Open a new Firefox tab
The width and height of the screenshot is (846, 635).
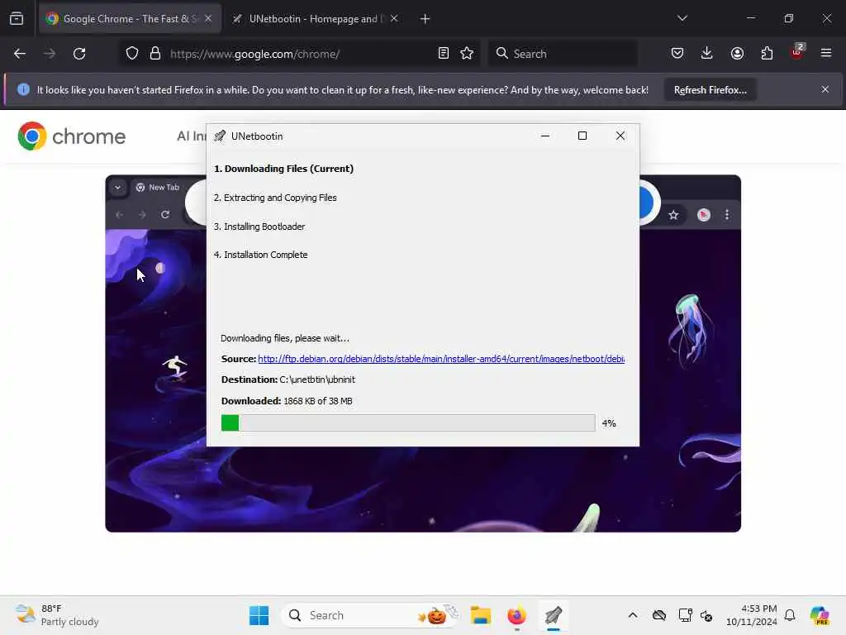point(425,19)
